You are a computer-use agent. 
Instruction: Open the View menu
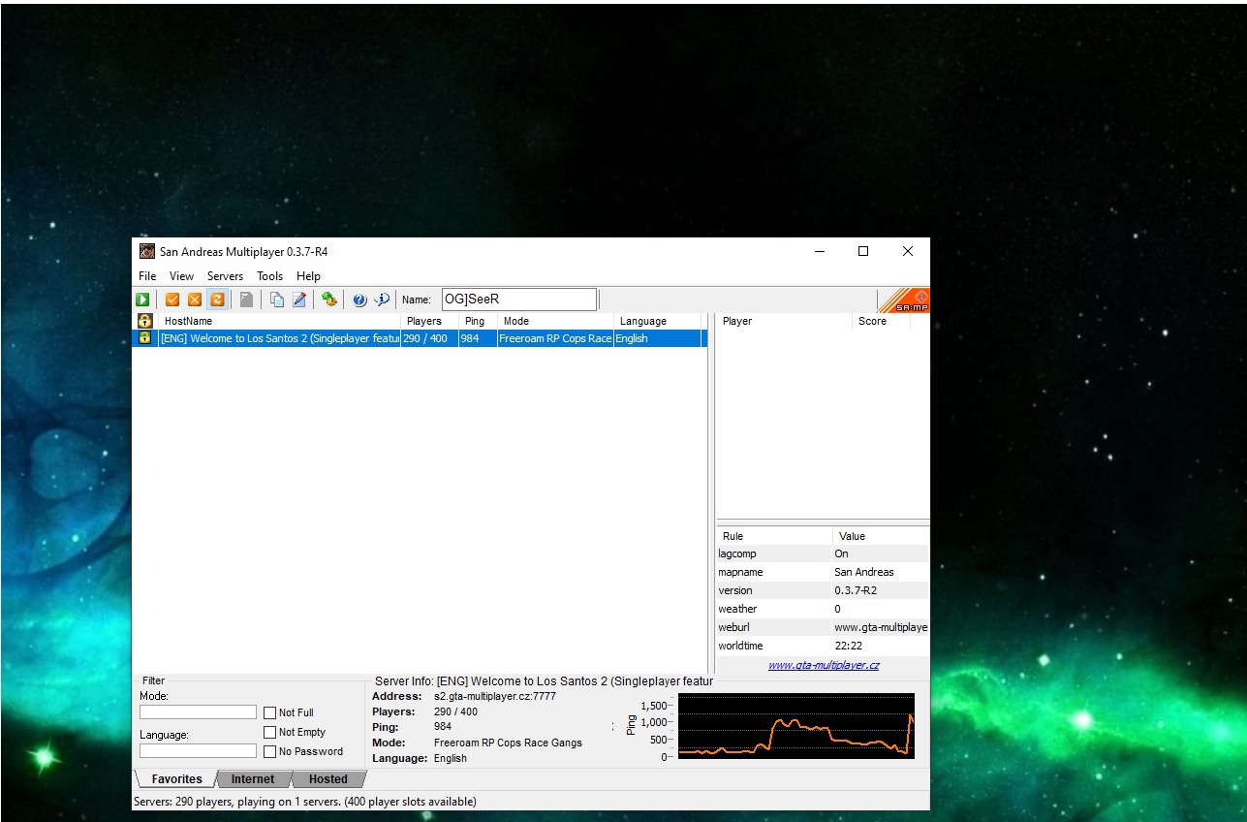pos(181,276)
